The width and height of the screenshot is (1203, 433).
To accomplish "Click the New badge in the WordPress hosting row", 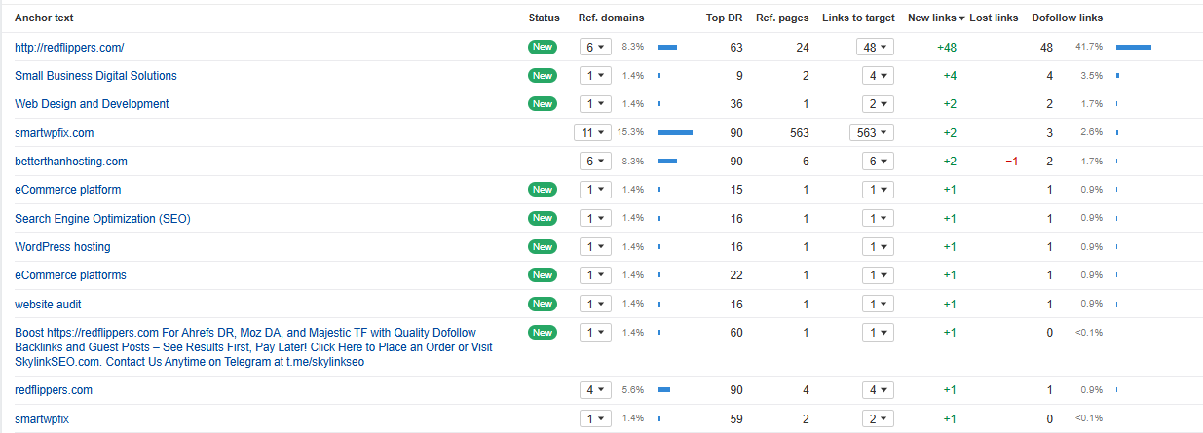I will tap(542, 247).
